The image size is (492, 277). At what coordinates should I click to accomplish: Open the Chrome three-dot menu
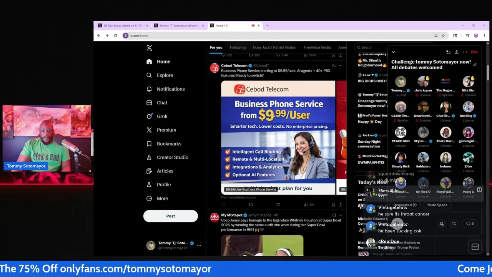[484, 35]
